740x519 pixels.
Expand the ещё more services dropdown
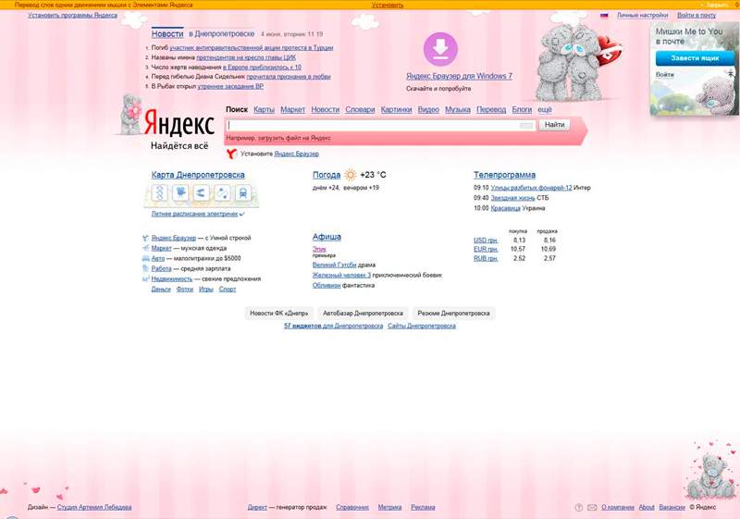[545, 109]
